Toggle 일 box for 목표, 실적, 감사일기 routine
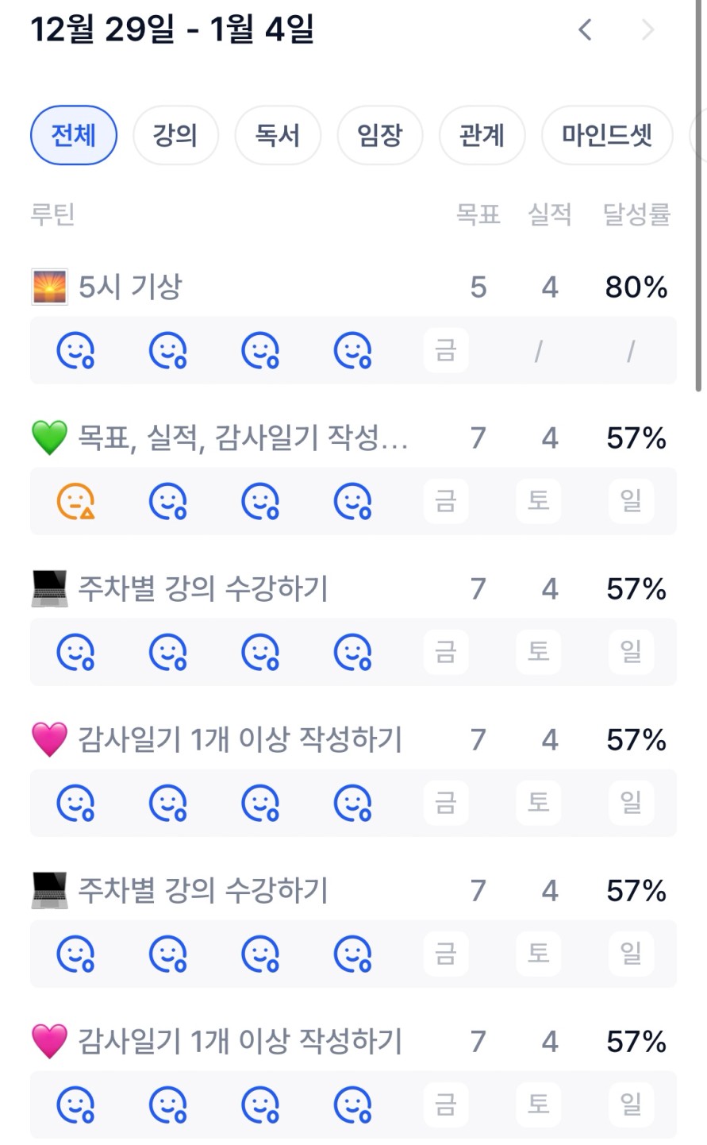The width and height of the screenshot is (707, 1145). tap(631, 501)
